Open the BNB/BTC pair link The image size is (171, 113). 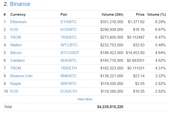coord(69,76)
